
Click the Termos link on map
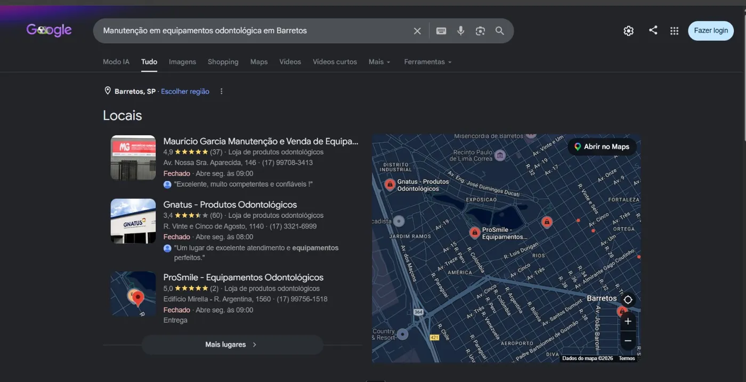coord(627,359)
